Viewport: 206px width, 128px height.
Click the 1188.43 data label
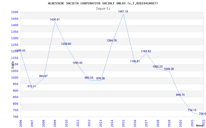pyautogui.click(x=20, y=50)
